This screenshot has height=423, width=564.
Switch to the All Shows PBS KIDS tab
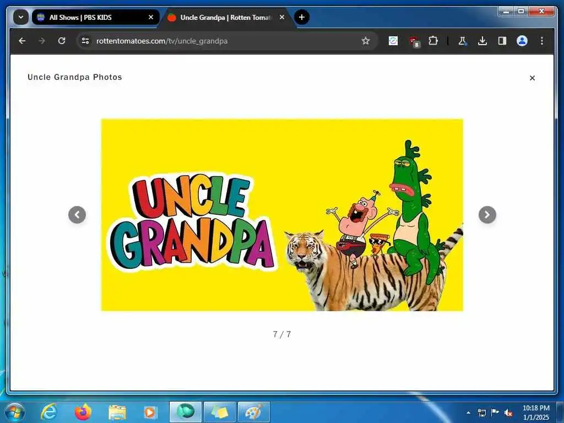click(x=95, y=17)
